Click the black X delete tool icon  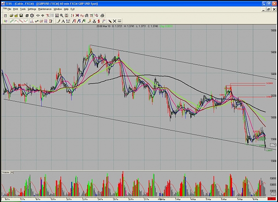114,21
